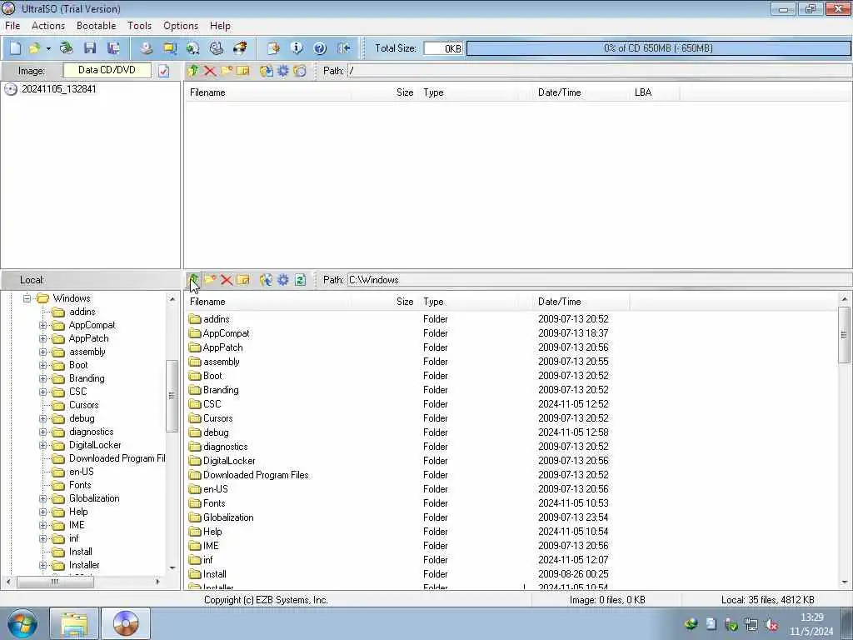Expand the AppPatch tree node
This screenshot has height=640, width=853.
(43, 338)
